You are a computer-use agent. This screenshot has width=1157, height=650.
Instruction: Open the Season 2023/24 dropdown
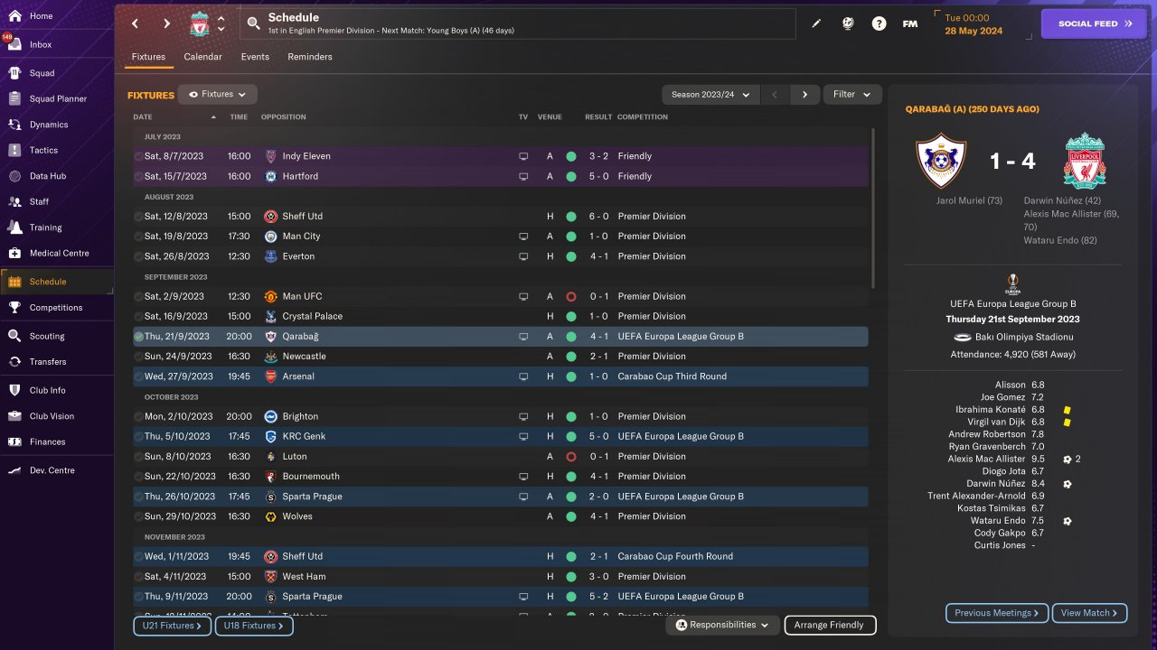pos(710,94)
